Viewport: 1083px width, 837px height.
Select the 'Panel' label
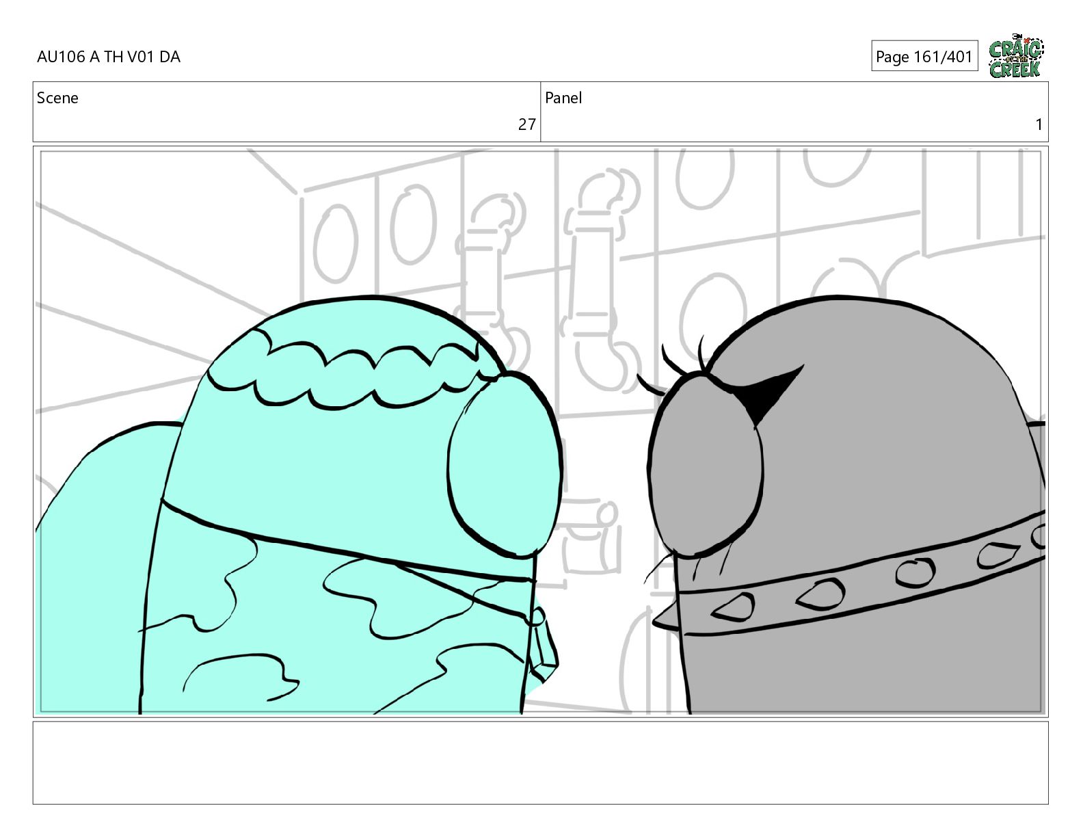click(563, 98)
